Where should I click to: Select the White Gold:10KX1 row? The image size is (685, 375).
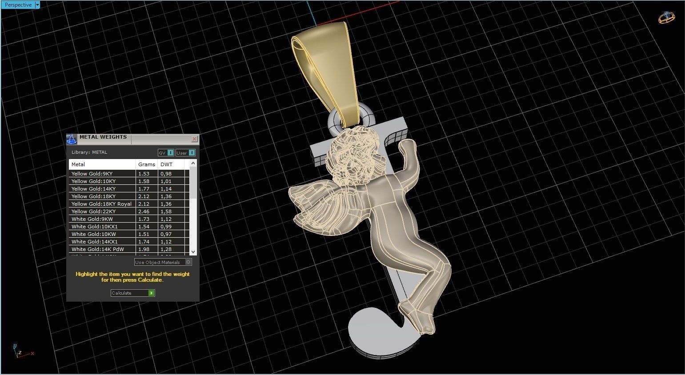[129, 227]
